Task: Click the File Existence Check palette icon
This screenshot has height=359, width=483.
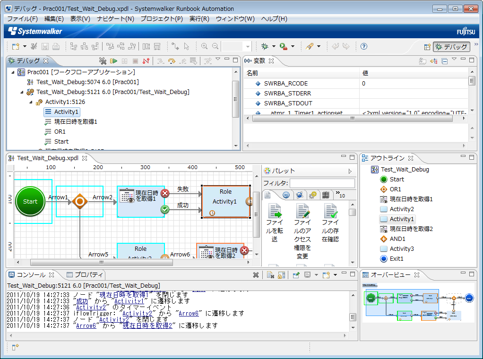Action: (330, 223)
